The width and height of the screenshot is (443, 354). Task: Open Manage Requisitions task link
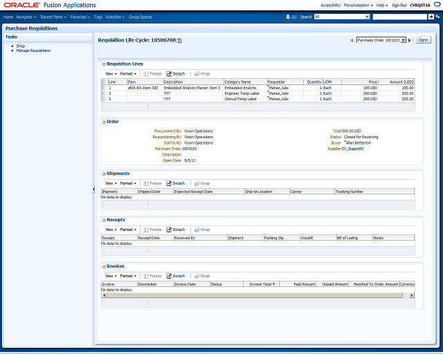[33, 50]
